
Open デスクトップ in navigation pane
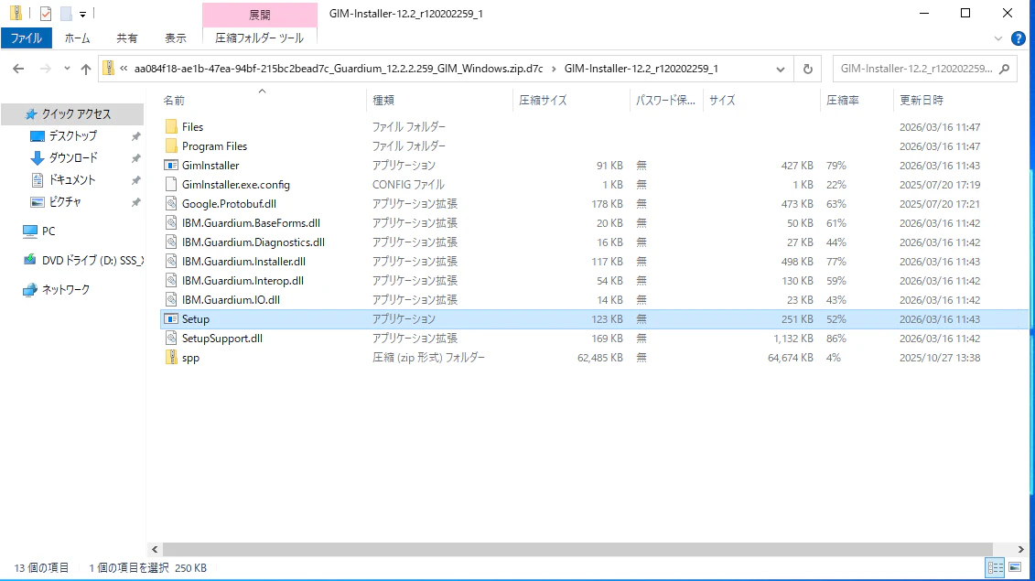point(72,136)
